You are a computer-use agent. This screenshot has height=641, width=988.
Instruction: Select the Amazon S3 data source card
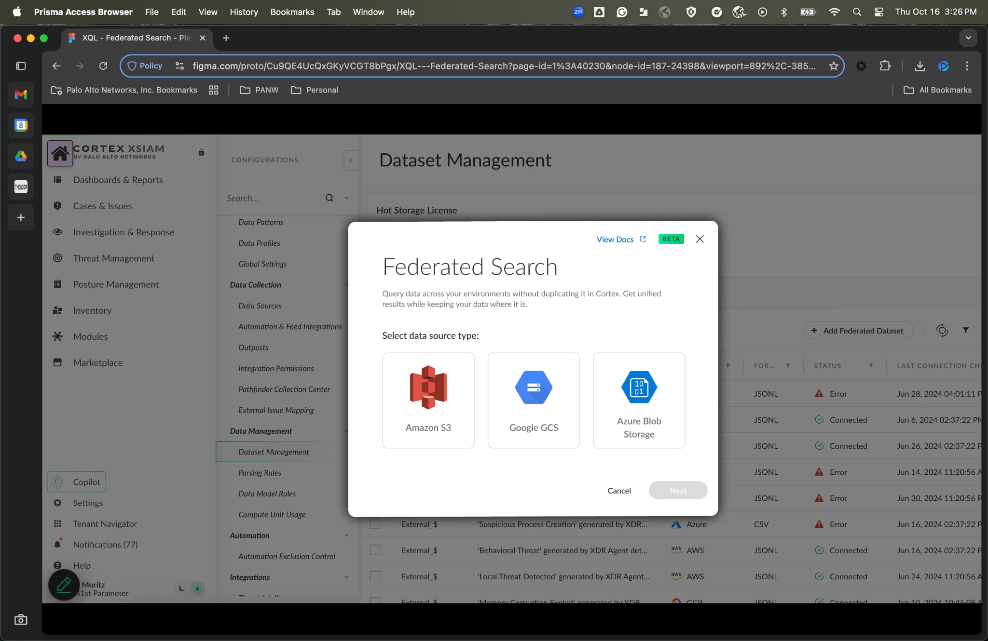pyautogui.click(x=427, y=400)
